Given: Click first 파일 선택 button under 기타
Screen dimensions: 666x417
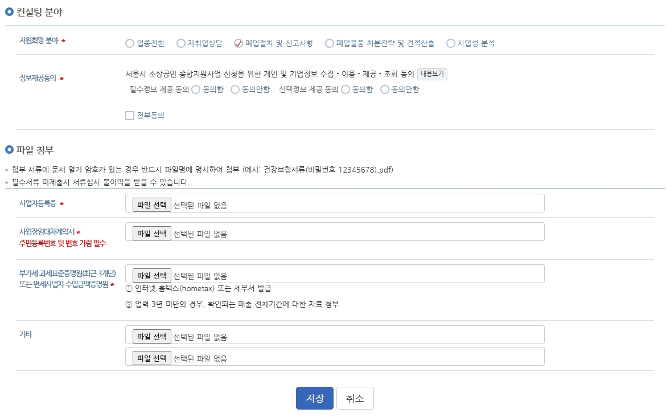Looking at the screenshot, I should click(153, 336).
